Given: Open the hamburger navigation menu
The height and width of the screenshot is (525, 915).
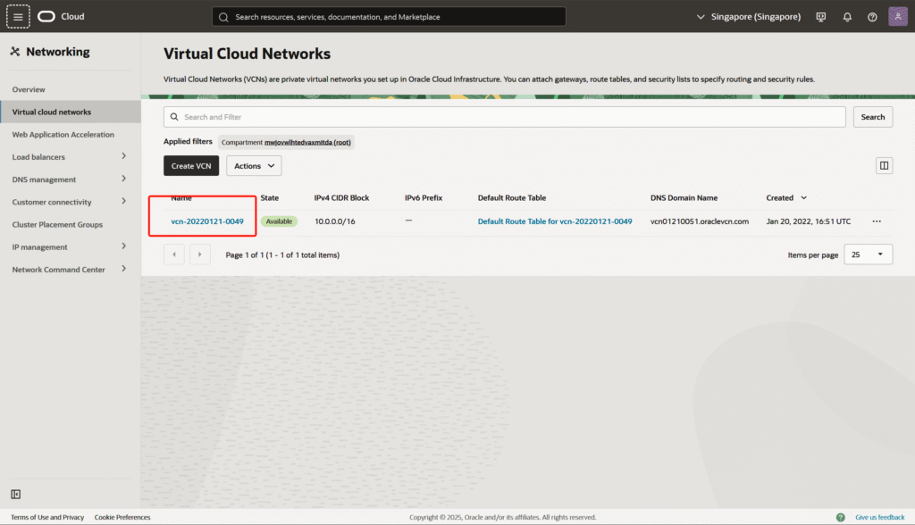Looking at the screenshot, I should [x=18, y=17].
